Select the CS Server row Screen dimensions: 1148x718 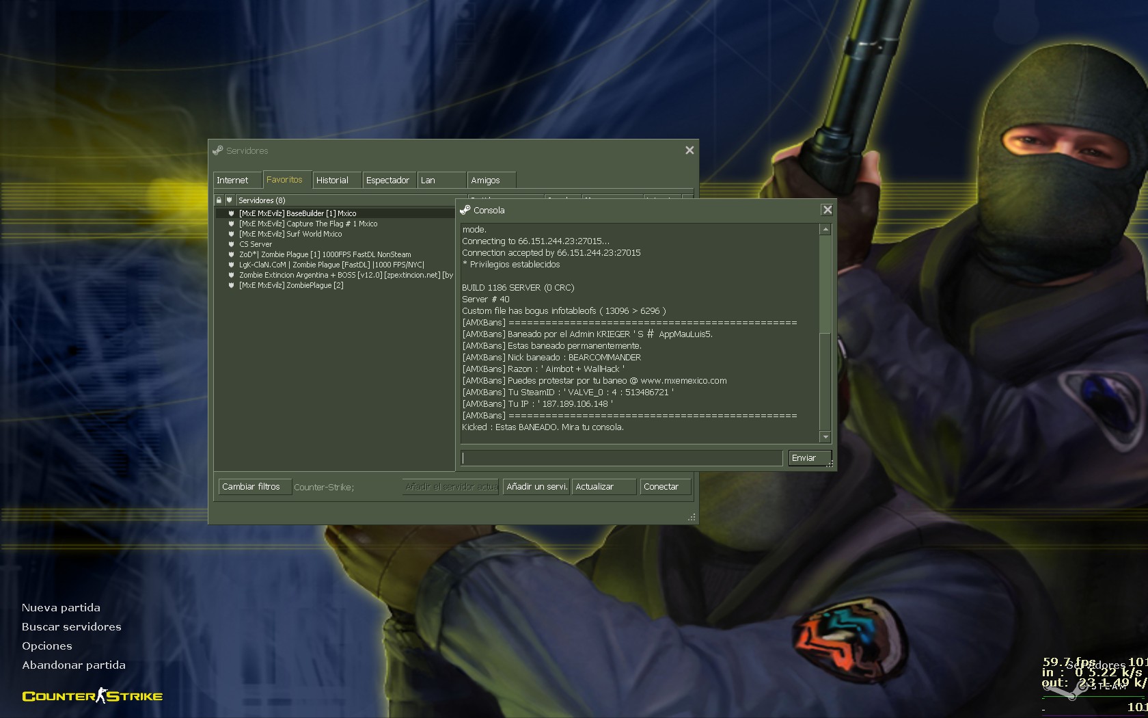pyautogui.click(x=335, y=244)
